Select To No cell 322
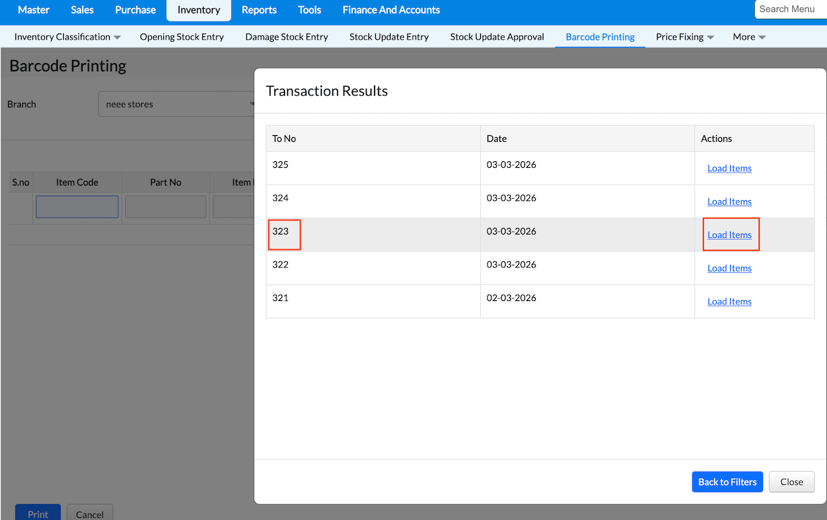 point(373,268)
